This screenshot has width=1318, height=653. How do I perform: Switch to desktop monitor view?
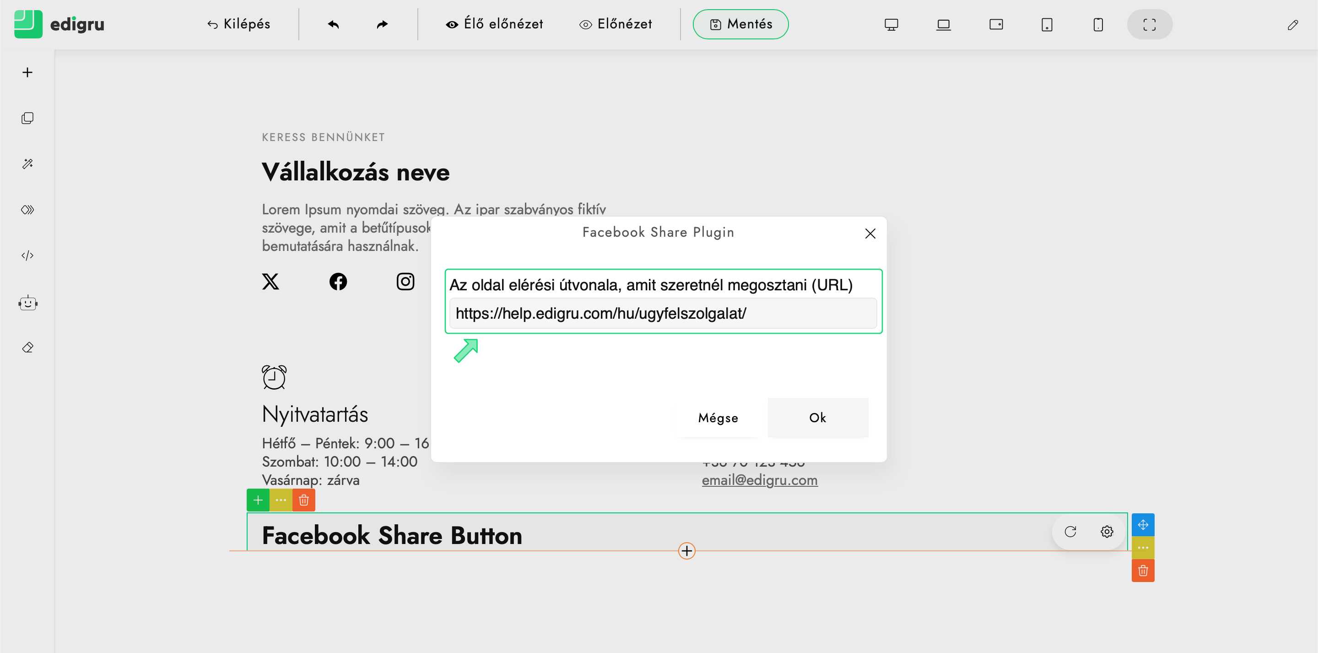[x=891, y=24]
